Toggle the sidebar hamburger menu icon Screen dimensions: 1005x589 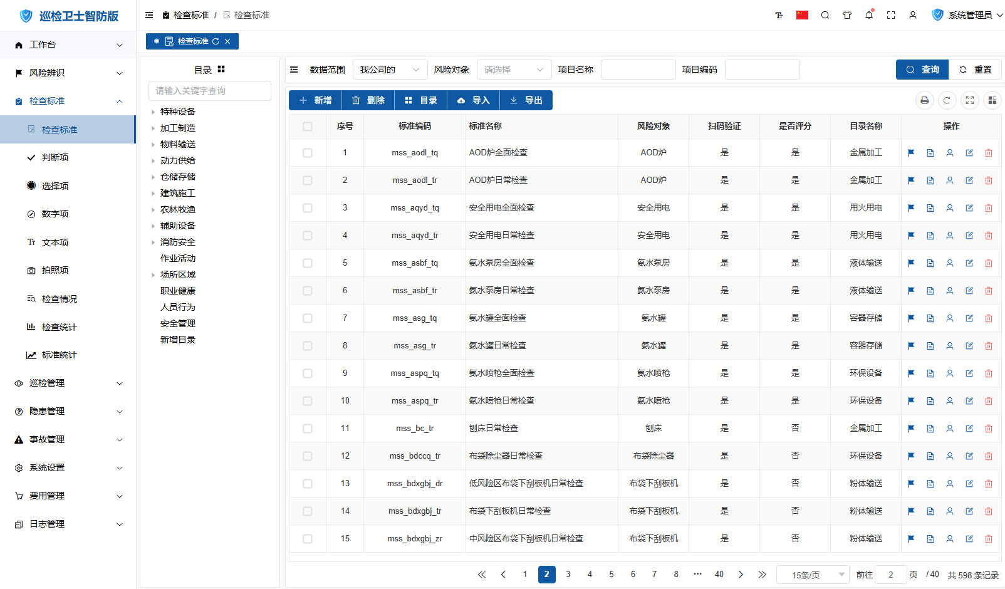[x=149, y=15]
